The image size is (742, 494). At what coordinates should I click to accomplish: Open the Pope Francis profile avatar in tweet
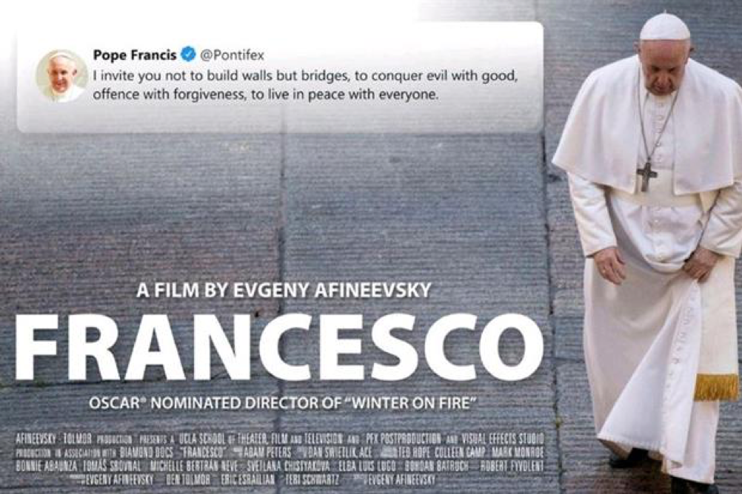[61, 75]
